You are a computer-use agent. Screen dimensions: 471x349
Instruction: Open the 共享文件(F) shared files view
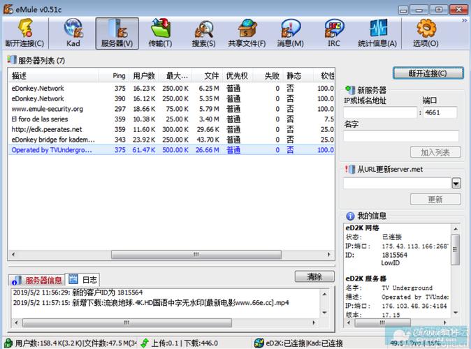[x=247, y=33]
